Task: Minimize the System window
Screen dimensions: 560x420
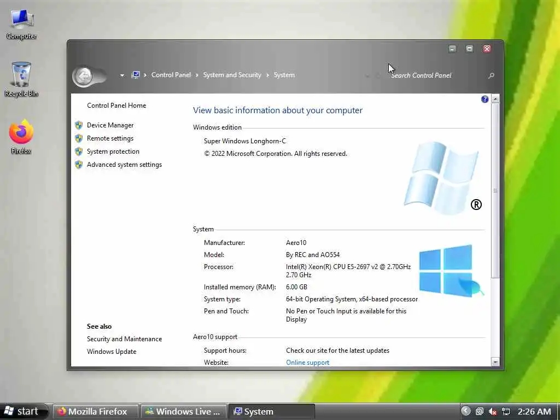Action: tap(452, 49)
